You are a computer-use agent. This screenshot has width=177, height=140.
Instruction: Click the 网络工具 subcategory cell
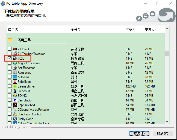[x=78, y=63]
